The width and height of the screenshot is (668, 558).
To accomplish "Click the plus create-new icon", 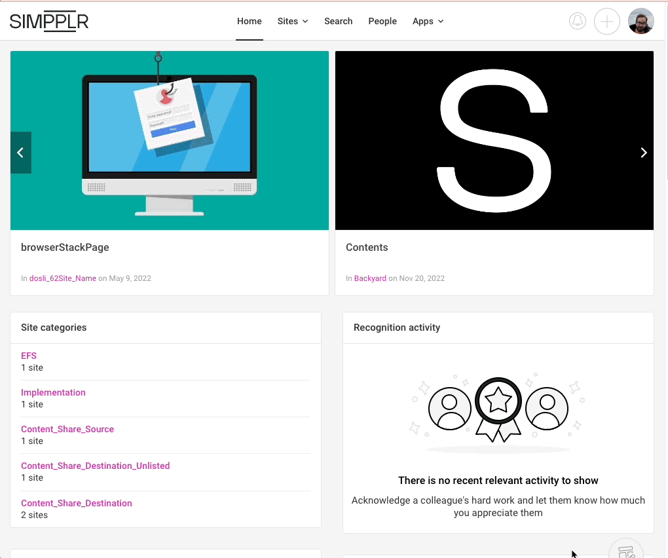I will click(606, 21).
